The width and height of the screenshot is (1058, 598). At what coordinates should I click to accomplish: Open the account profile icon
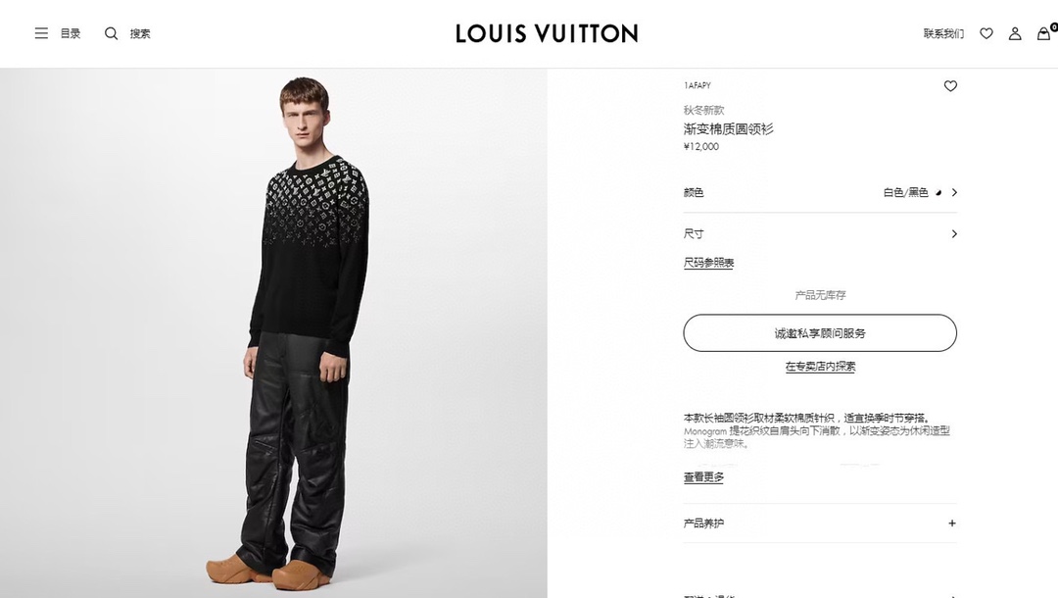click(1015, 33)
